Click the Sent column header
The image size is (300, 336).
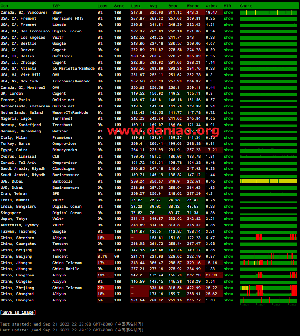(119, 6)
